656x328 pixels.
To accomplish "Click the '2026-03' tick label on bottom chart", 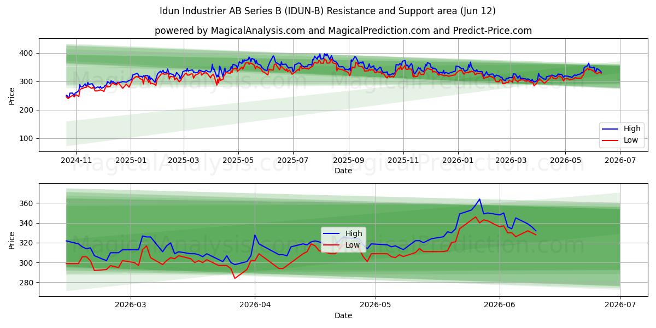I will pyautogui.click(x=131, y=305).
